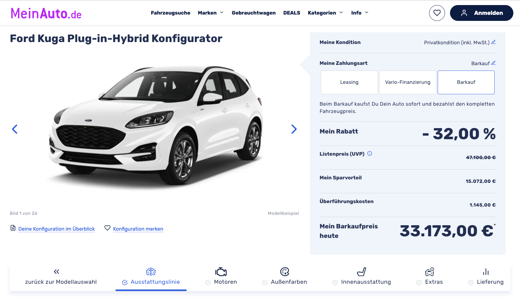Expand the Marken dropdown menu

[211, 13]
